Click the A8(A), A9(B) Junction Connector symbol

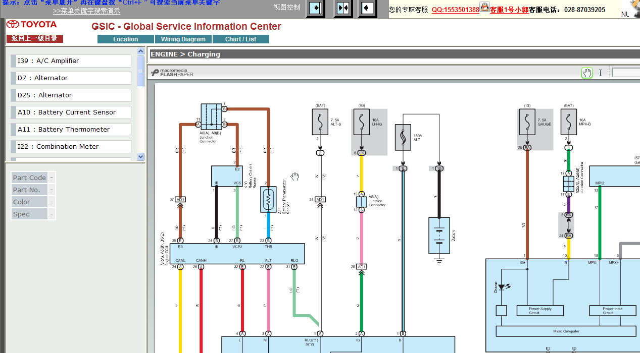[x=211, y=117]
